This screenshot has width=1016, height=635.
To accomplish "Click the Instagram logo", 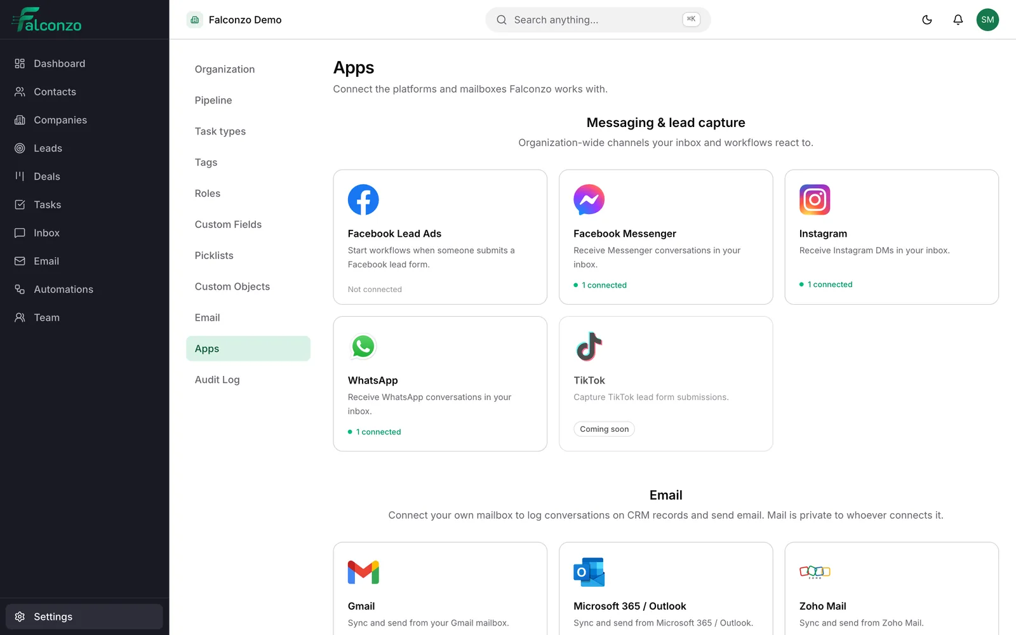I will tap(815, 199).
